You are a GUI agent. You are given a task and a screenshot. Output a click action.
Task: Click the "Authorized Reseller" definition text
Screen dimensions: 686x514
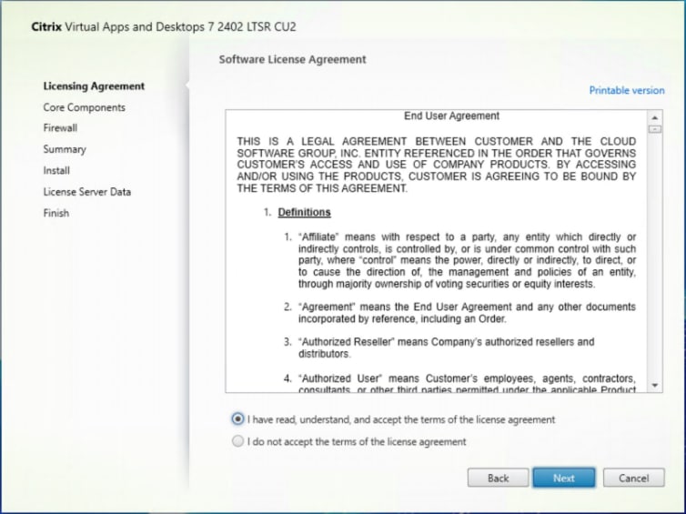coord(446,348)
